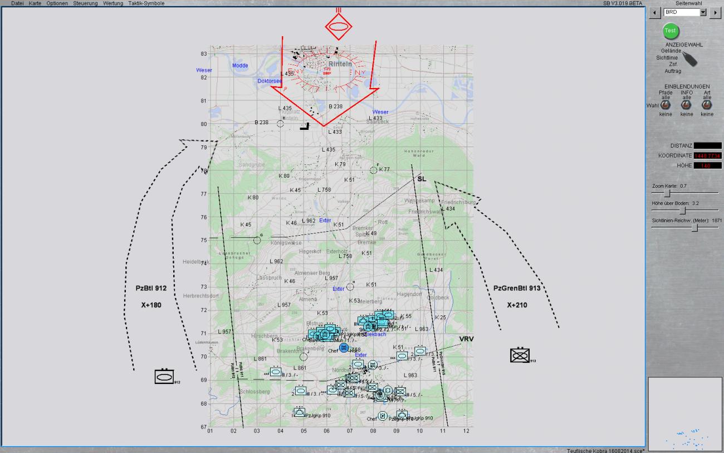Turn the Anzeigewahl display mode selector knob

point(689,59)
